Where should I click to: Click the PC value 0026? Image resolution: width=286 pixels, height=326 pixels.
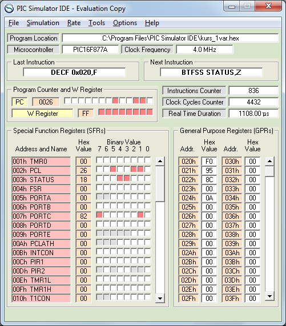(x=46, y=102)
